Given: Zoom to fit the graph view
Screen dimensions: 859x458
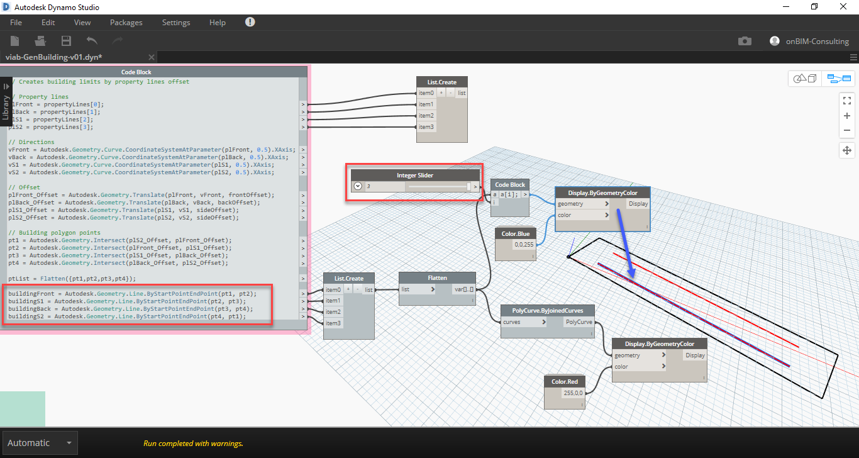Looking at the screenshot, I should (x=846, y=99).
